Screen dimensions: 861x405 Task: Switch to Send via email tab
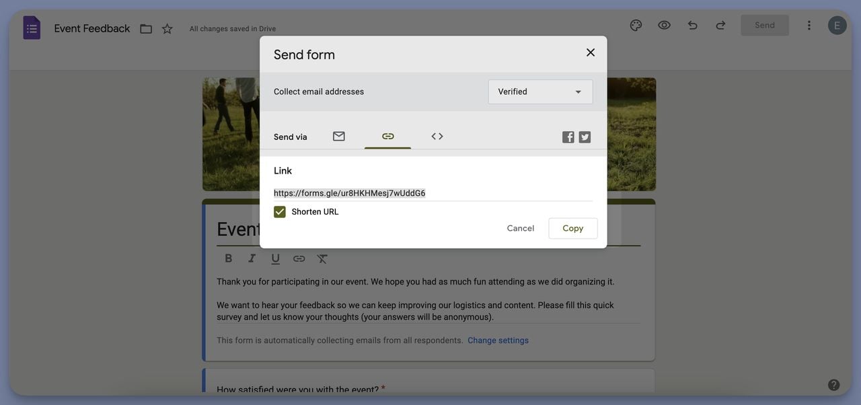pyautogui.click(x=339, y=137)
